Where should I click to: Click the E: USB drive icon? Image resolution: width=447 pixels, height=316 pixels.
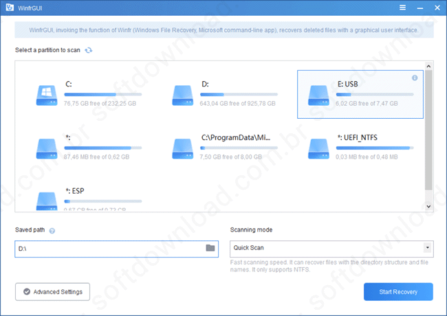click(x=318, y=95)
